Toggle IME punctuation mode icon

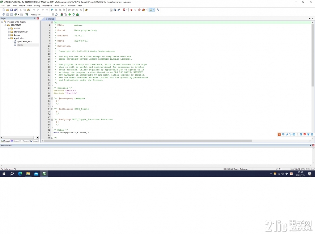[x=290, y=134]
